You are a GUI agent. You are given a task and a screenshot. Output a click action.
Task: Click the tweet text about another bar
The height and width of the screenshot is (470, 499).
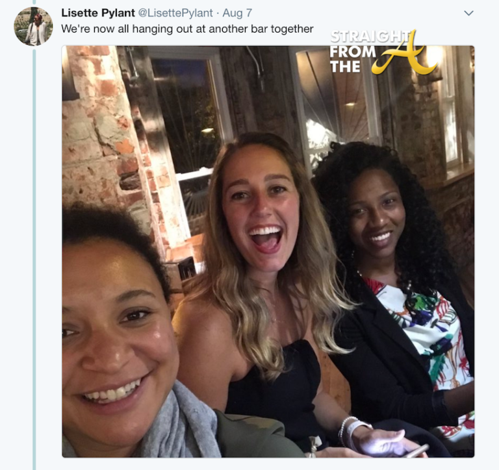tap(187, 29)
